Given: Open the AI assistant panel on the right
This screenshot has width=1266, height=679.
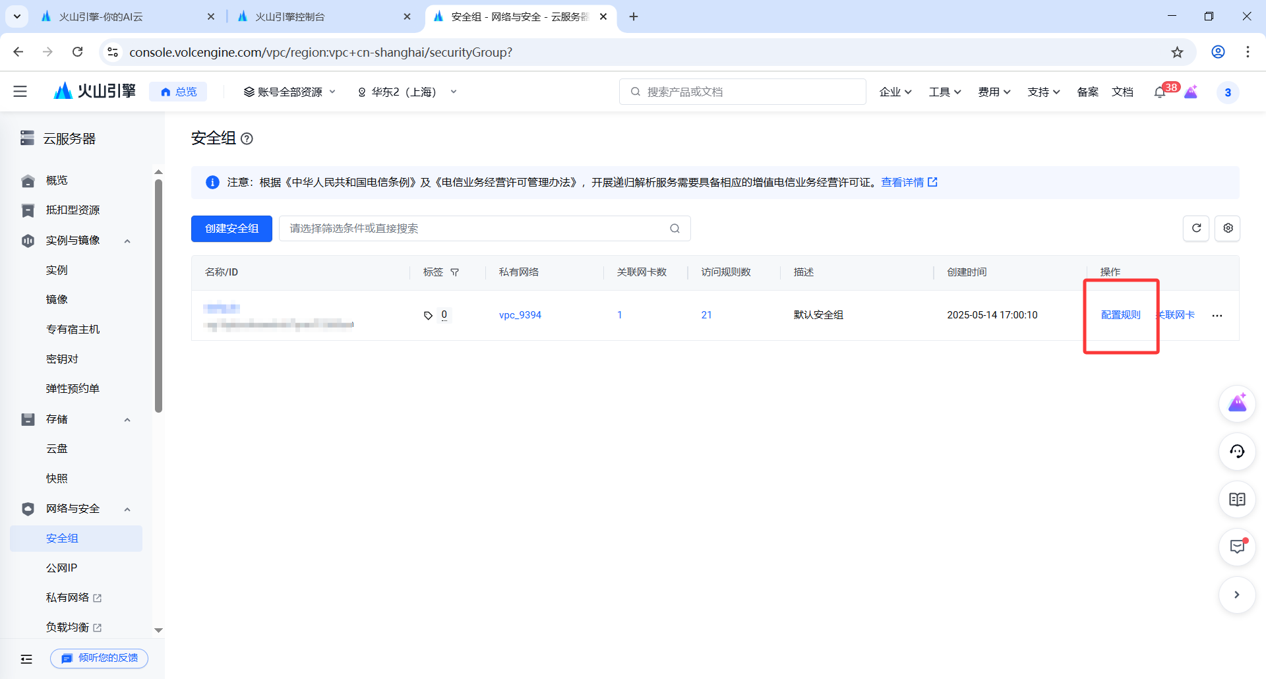Looking at the screenshot, I should click(x=1238, y=403).
